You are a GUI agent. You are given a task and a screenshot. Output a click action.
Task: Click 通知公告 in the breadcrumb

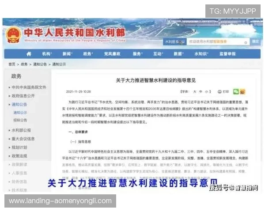[x=40, y=64]
